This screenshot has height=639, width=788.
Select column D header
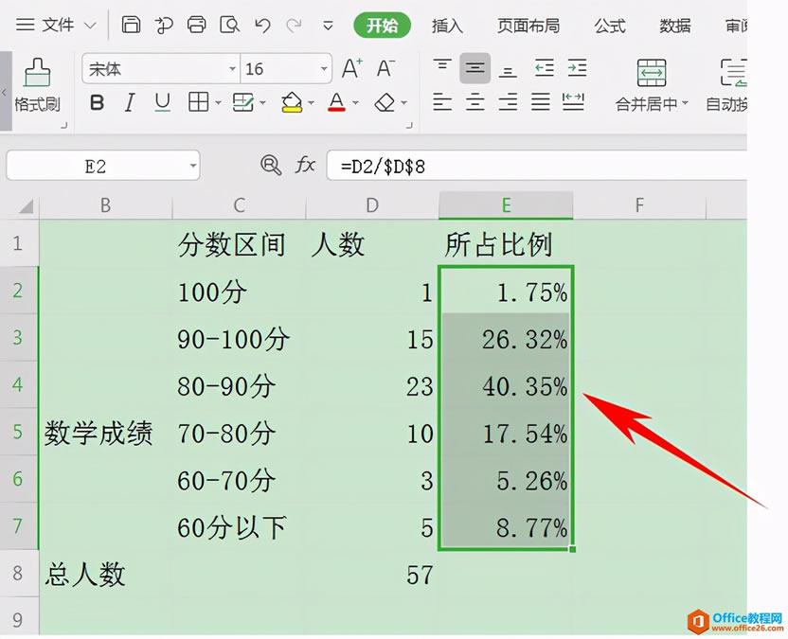click(372, 205)
